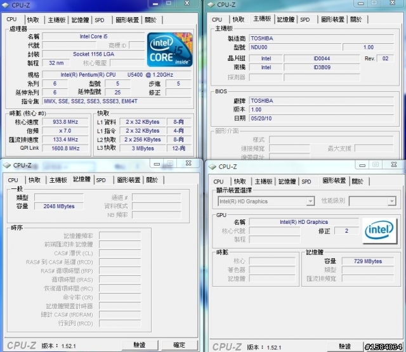
Task: Click the core speed '933.8 MHz' value
Action: pyautogui.click(x=65, y=122)
